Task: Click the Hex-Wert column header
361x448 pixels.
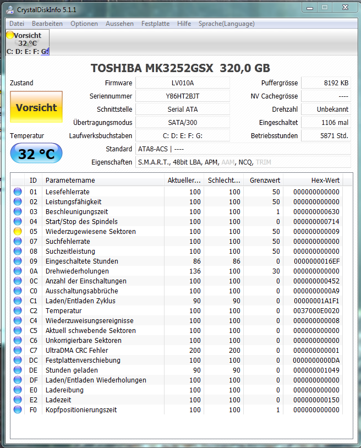Action: coord(313,180)
